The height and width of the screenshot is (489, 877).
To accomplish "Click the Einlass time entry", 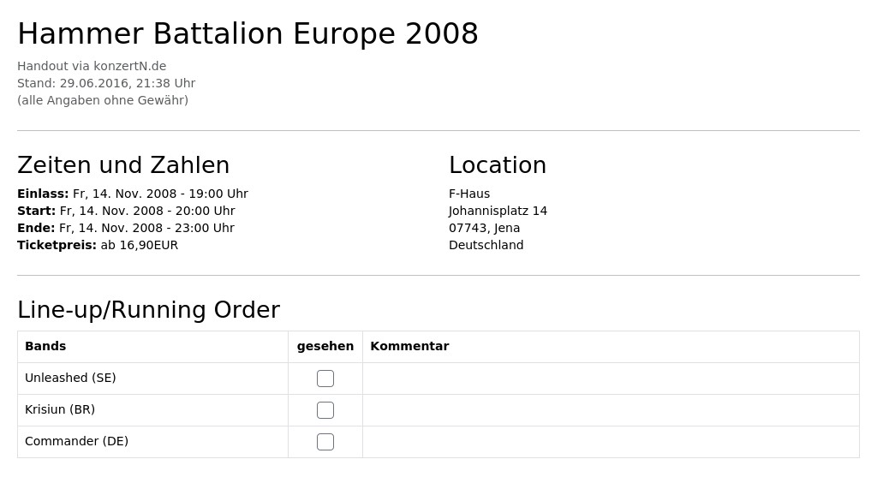I will point(133,194).
